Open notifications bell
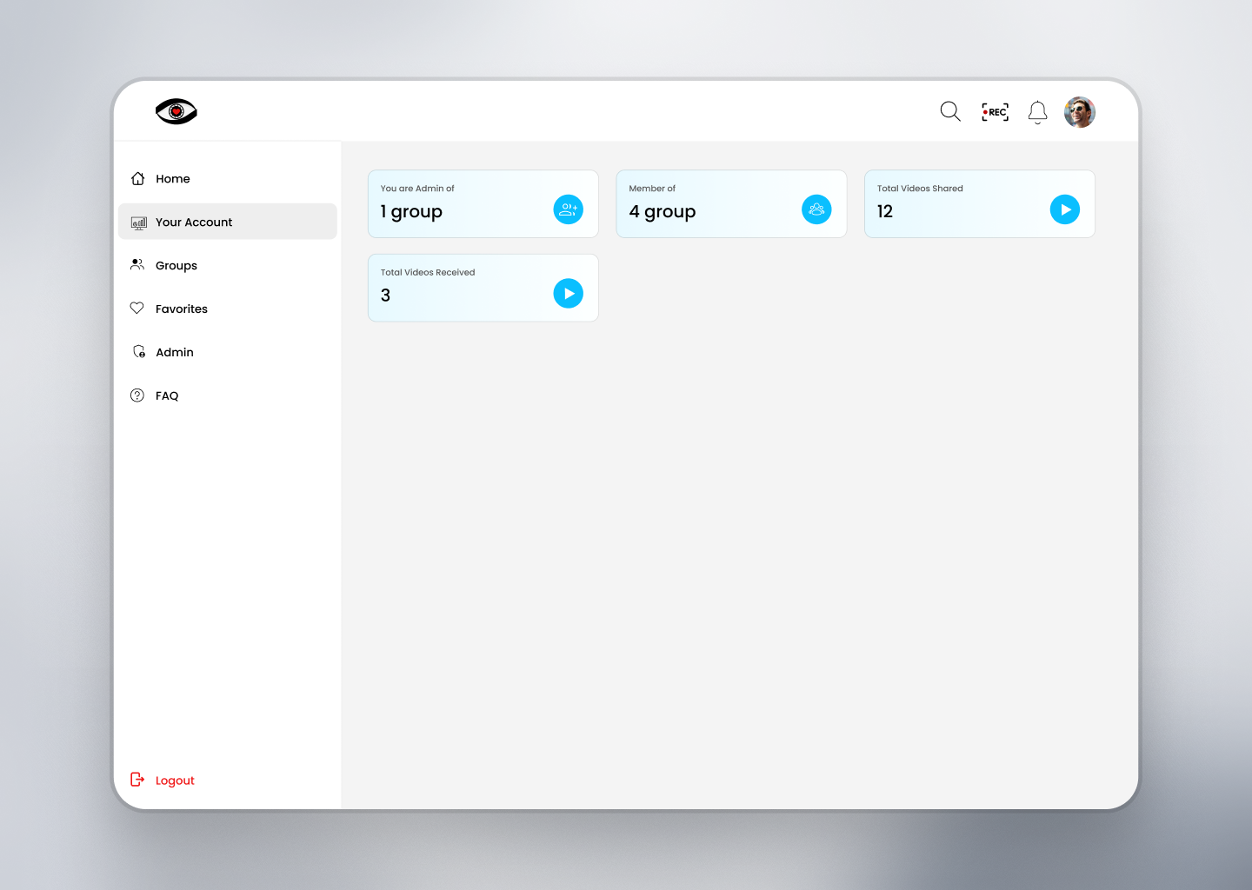1252x890 pixels. (x=1037, y=112)
